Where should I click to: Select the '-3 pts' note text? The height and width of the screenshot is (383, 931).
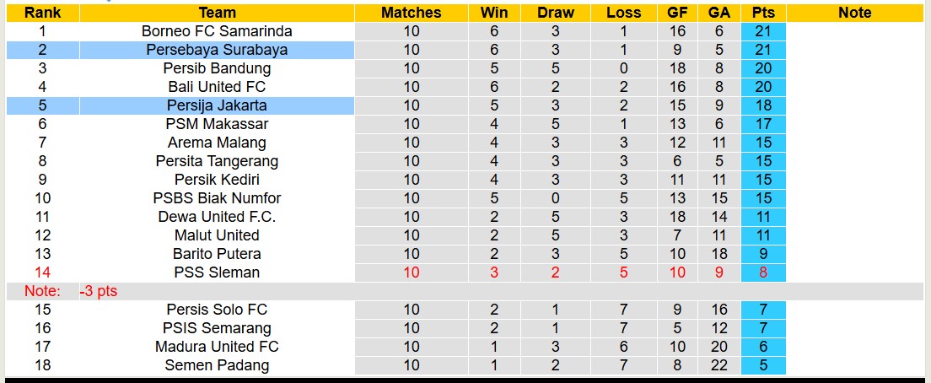coord(100,291)
